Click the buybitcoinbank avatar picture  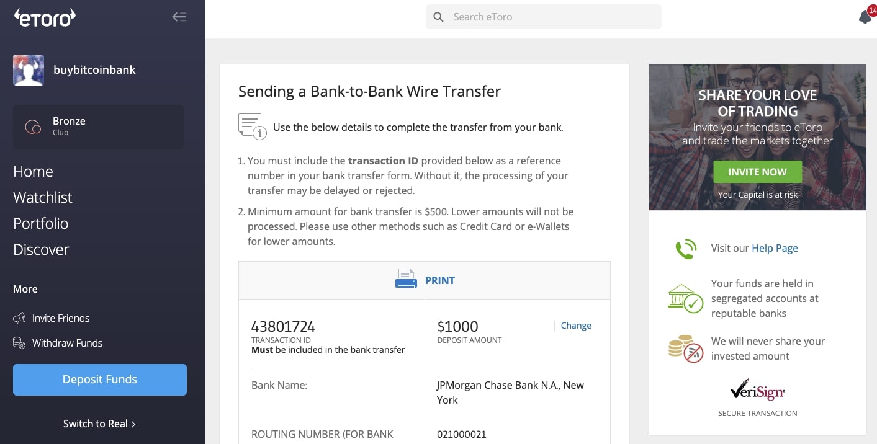coord(29,70)
